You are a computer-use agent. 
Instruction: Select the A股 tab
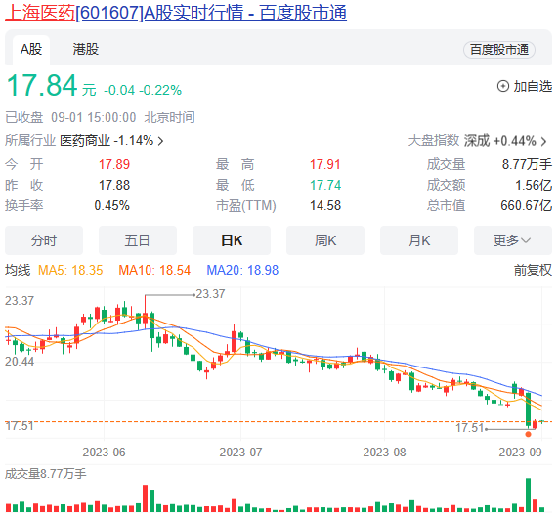pos(31,50)
